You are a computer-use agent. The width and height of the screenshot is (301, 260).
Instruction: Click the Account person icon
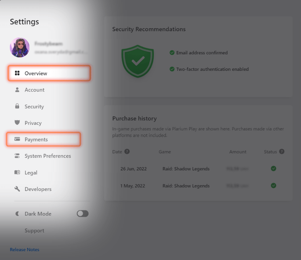(x=17, y=90)
